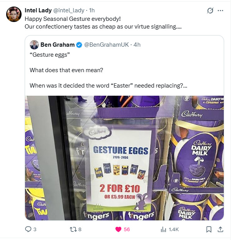Click Ben Graham's small profile avatar
Image resolution: width=233 pixels, height=240 pixels.
(34, 45)
